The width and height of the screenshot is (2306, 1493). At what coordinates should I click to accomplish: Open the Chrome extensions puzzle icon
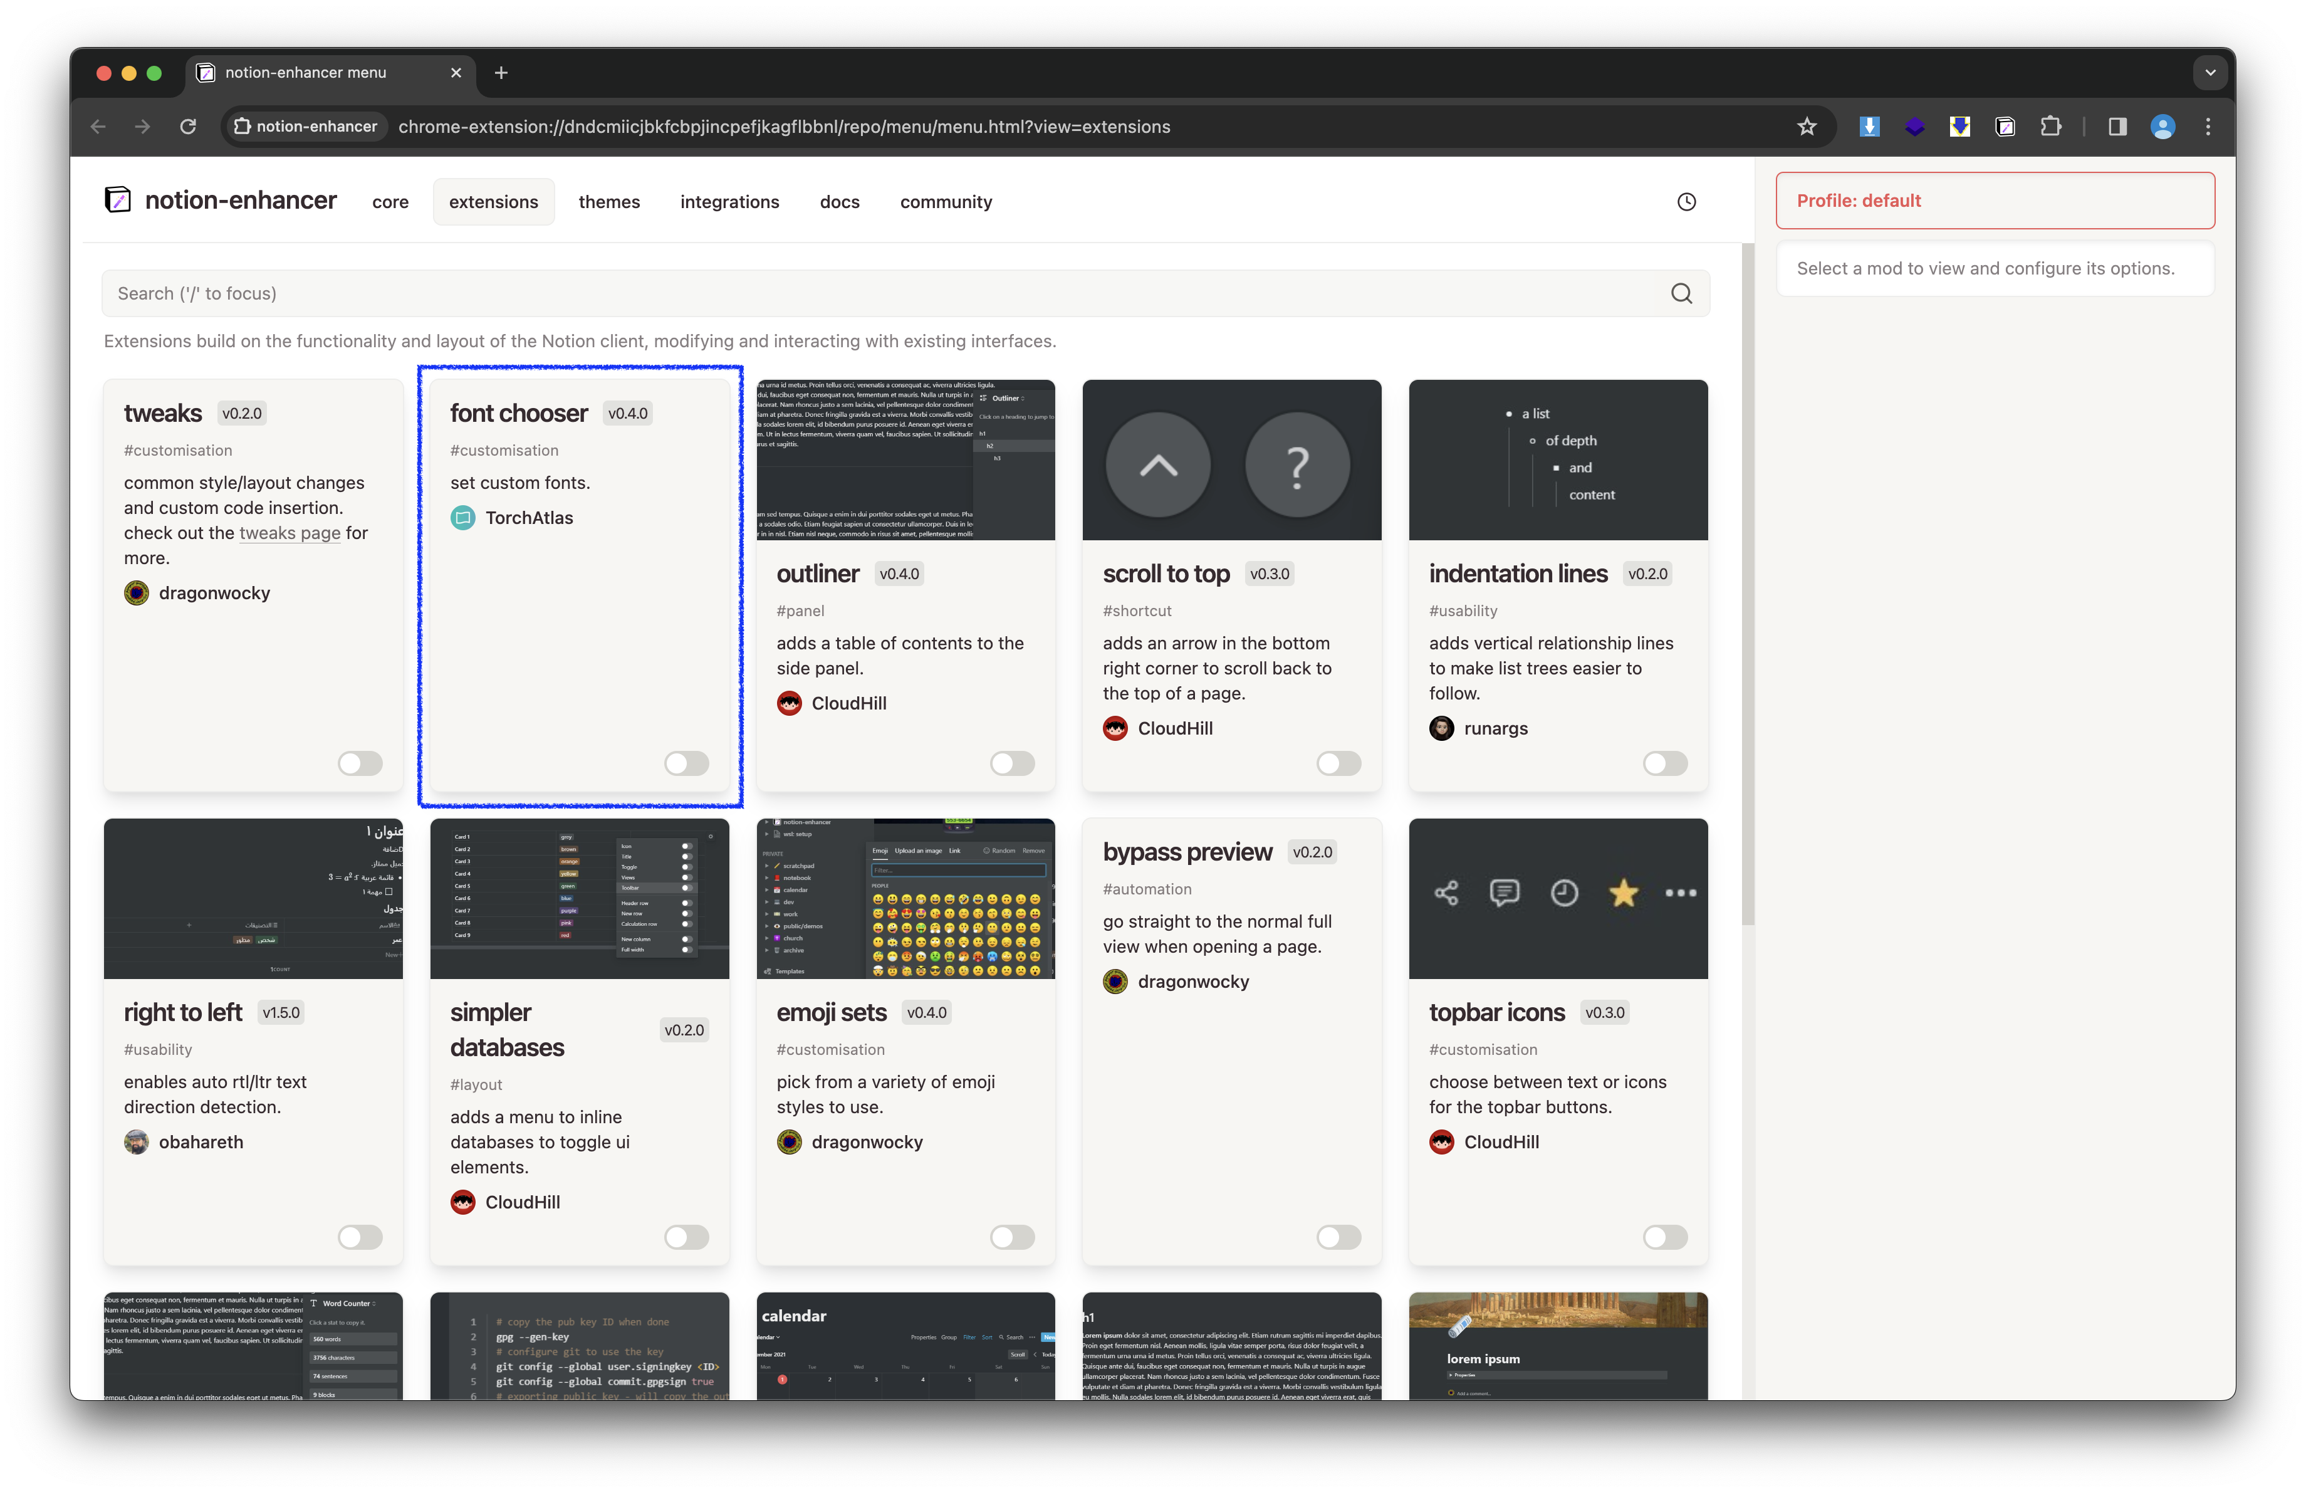tap(2050, 127)
